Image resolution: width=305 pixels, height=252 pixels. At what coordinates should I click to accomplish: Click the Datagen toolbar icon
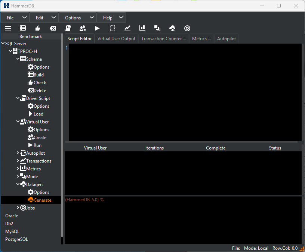[172, 28]
